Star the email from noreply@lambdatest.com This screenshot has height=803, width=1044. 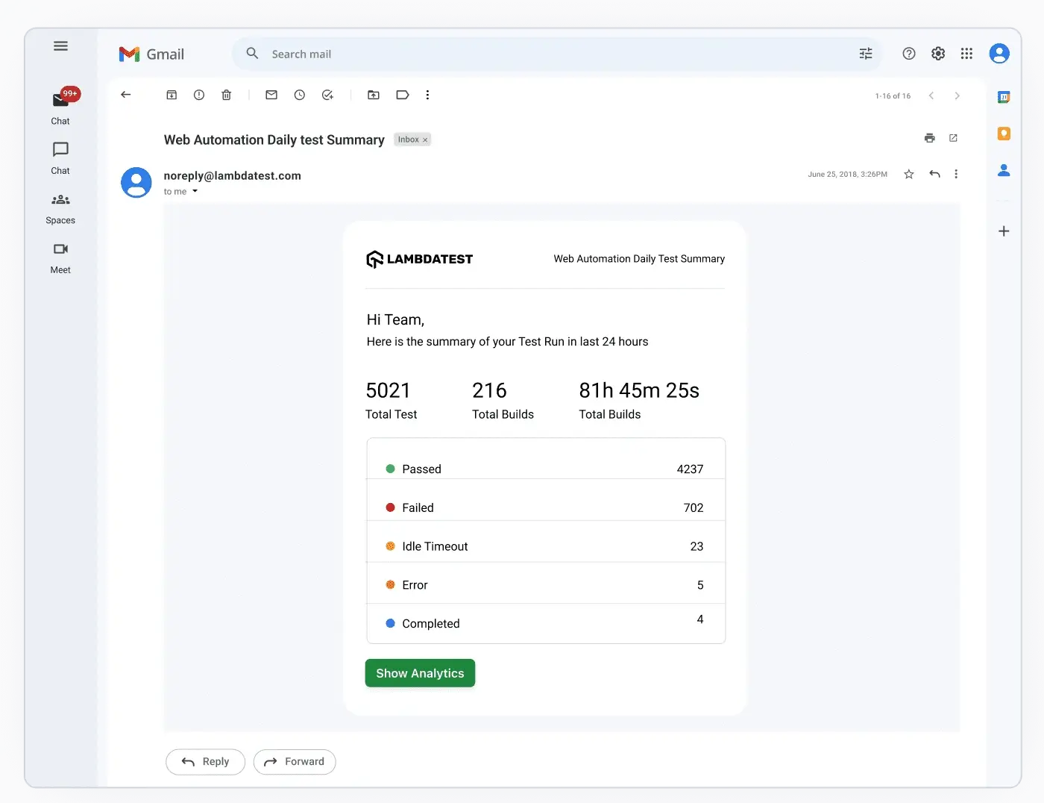click(x=909, y=174)
